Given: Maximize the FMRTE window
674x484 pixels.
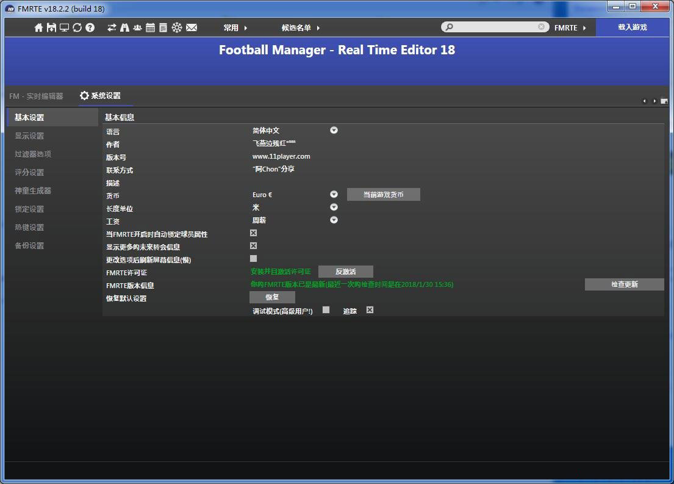Looking at the screenshot, I should click(633, 7).
